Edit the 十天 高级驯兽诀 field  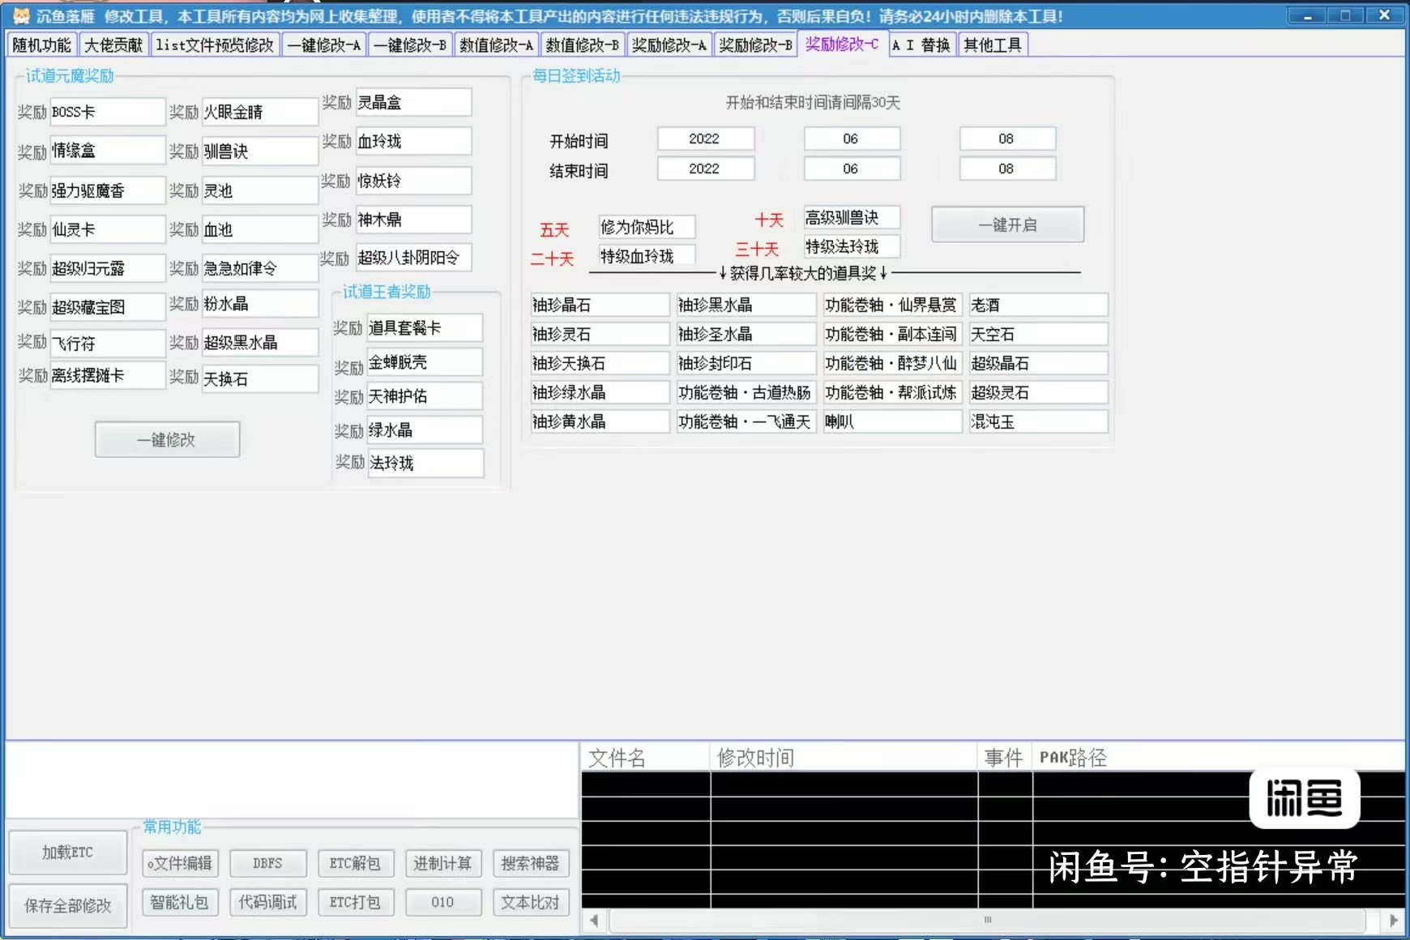pyautogui.click(x=852, y=217)
